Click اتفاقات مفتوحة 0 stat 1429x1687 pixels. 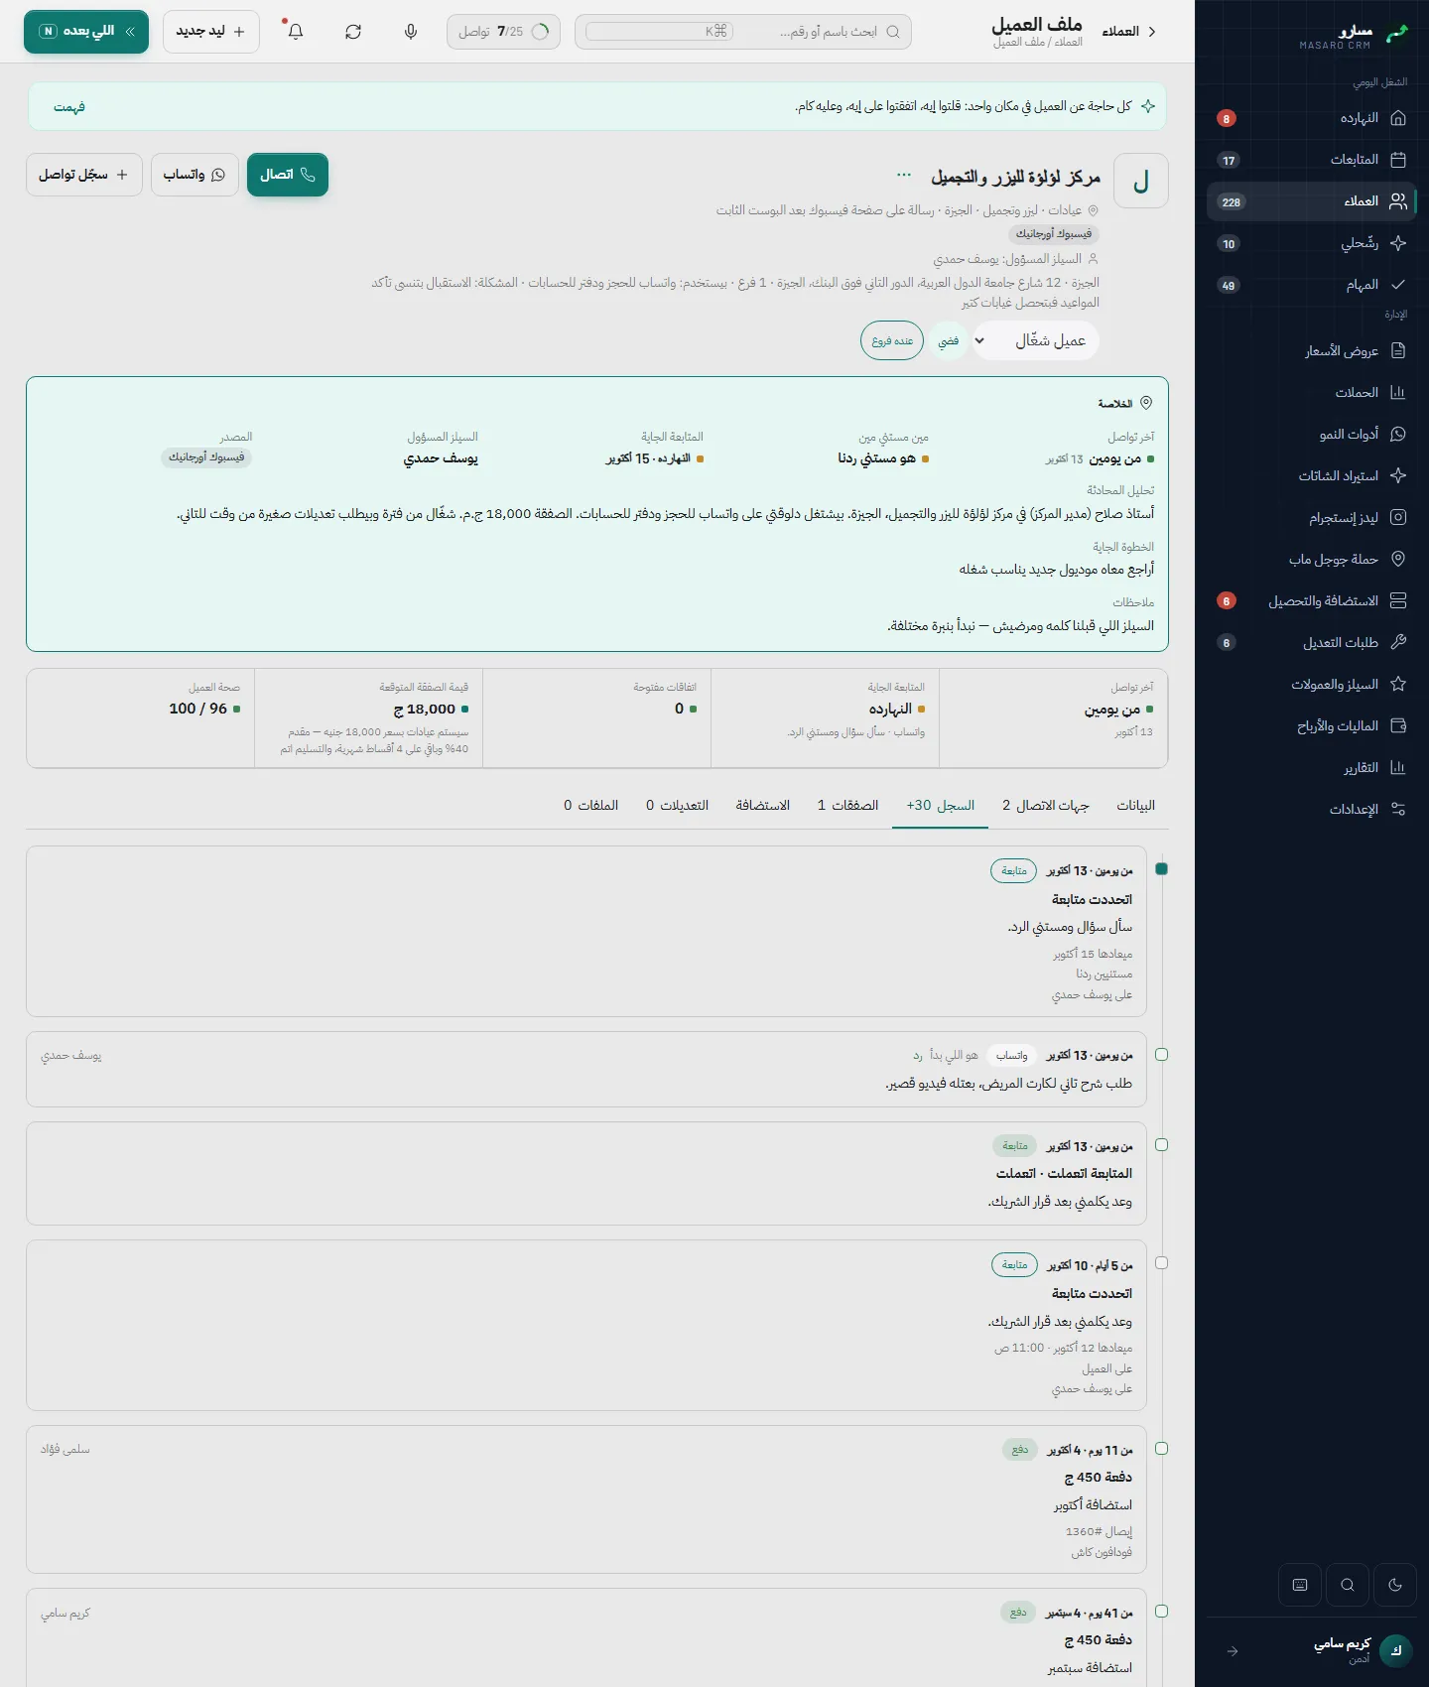click(x=597, y=717)
